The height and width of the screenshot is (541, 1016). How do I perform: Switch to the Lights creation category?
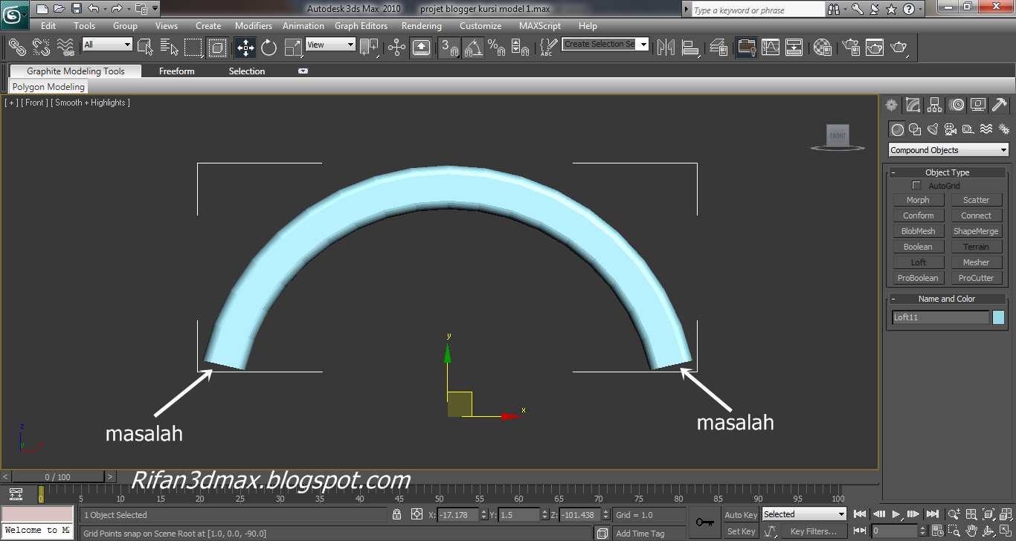pyautogui.click(x=932, y=129)
